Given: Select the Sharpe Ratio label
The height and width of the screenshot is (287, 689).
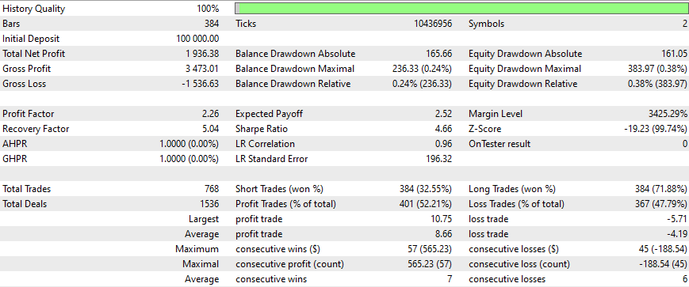Looking at the screenshot, I should (x=262, y=129).
